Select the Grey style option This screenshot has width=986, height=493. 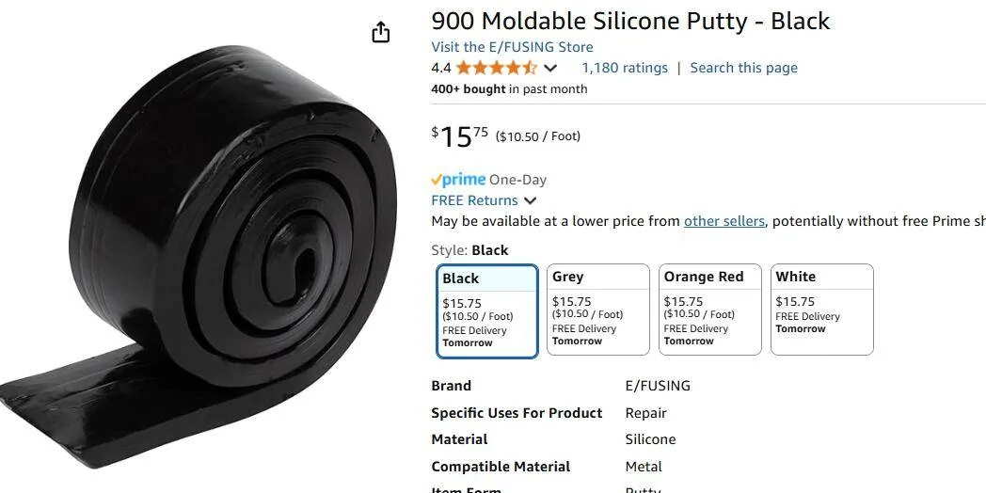click(x=598, y=310)
